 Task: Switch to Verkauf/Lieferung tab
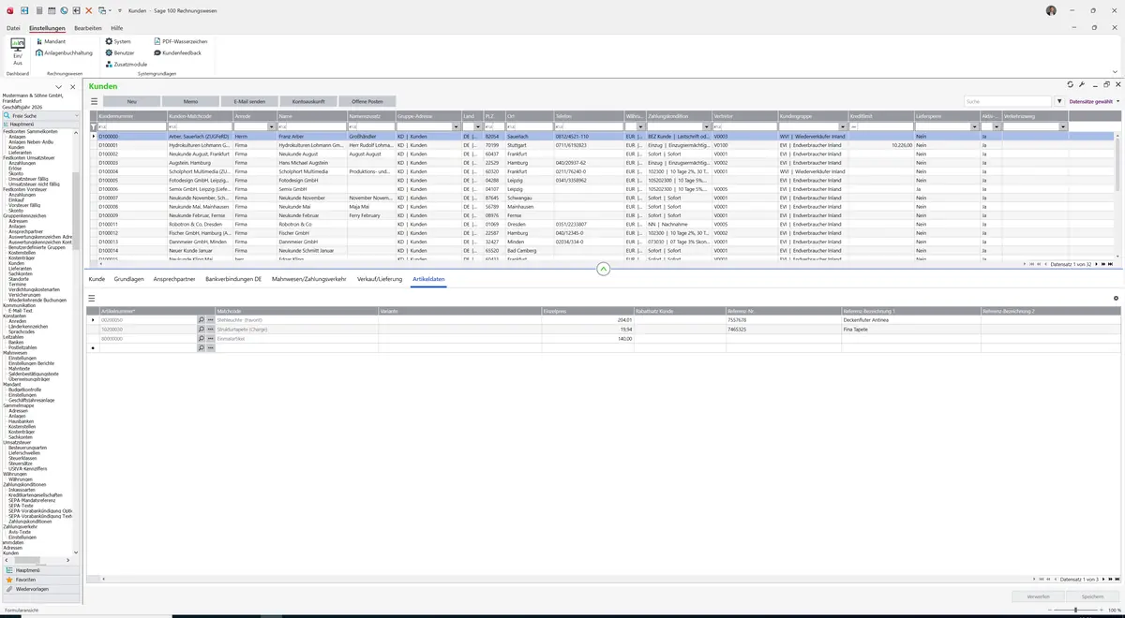click(380, 279)
